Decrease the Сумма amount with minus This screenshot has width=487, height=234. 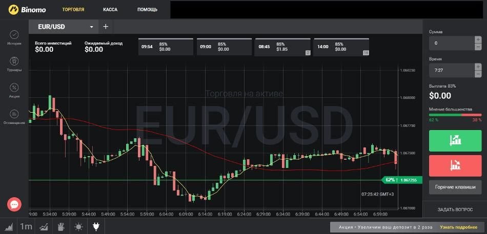478,47
